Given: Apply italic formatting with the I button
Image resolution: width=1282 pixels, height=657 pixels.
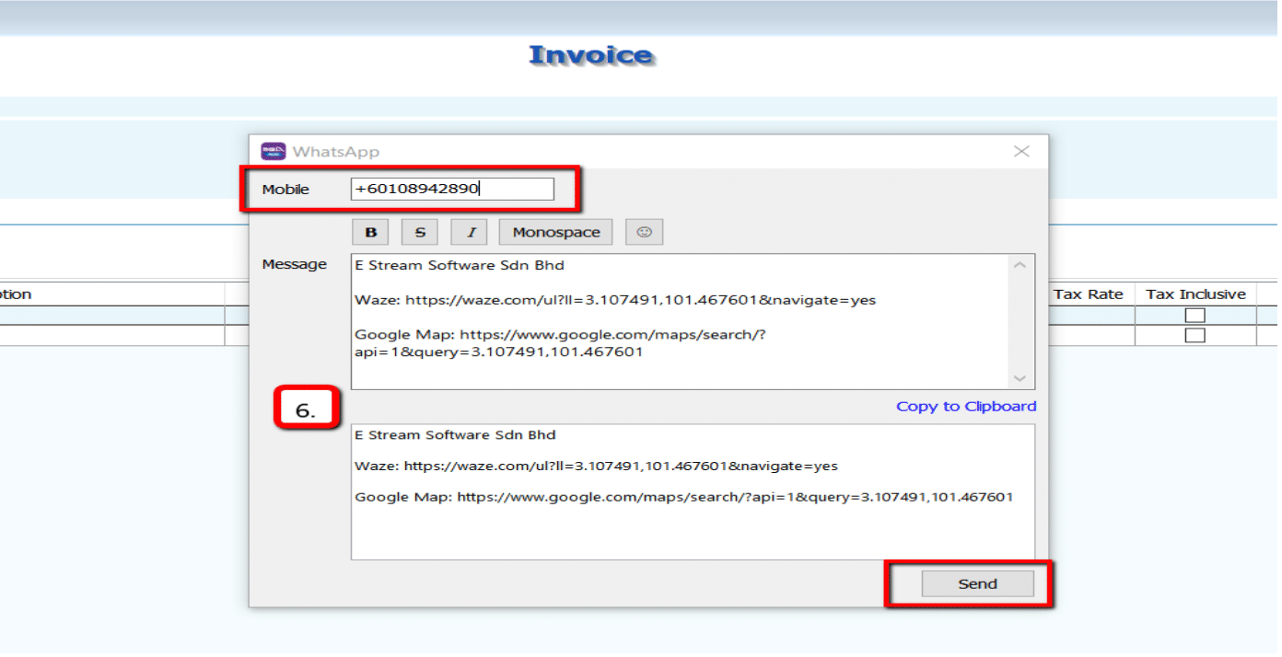Looking at the screenshot, I should tap(470, 233).
